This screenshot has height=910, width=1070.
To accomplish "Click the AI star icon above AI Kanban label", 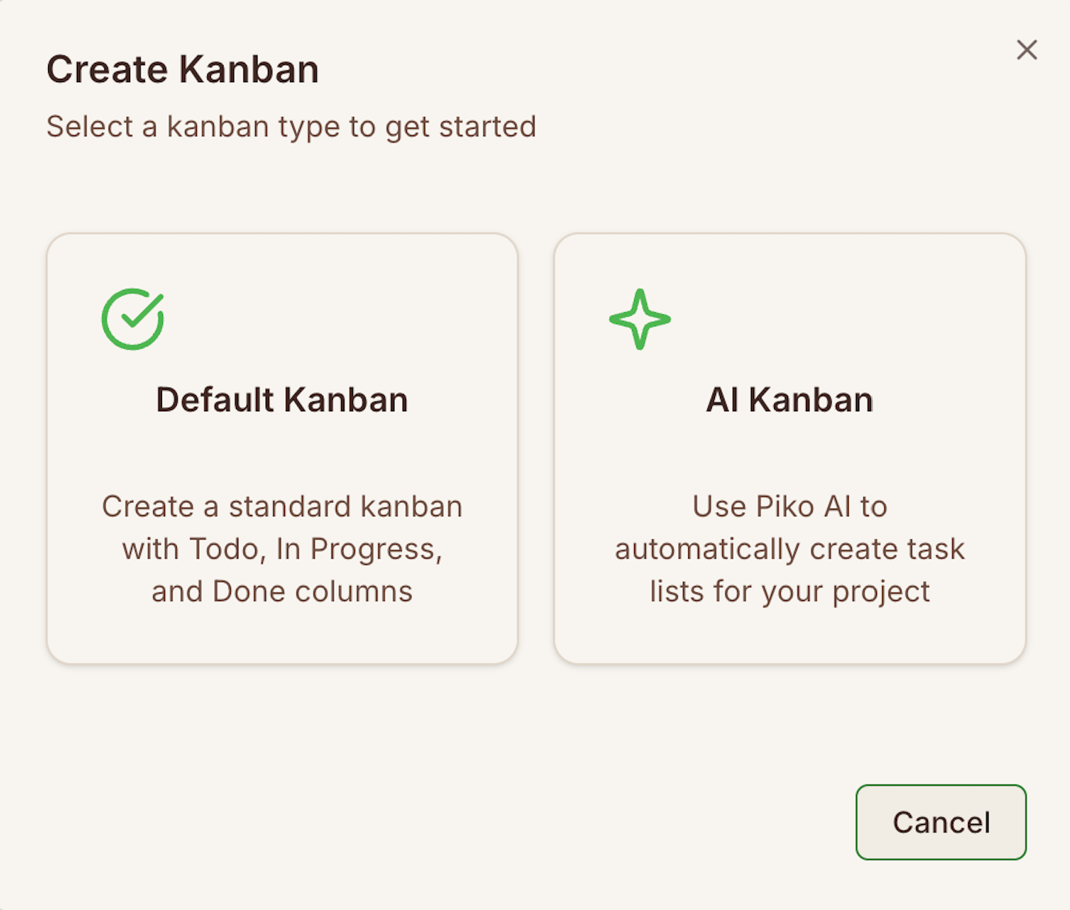I will 641,318.
